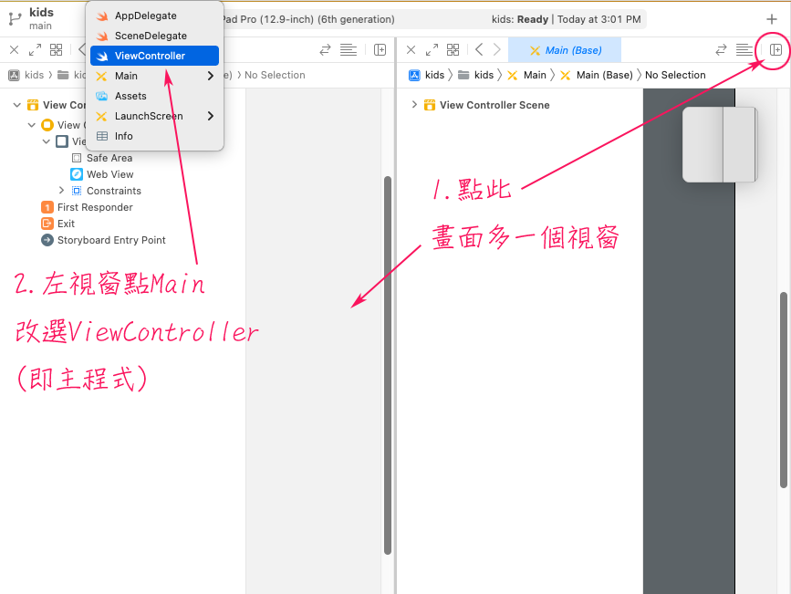Choose Info in the popup menu
The width and height of the screenshot is (791, 594).
(x=154, y=136)
